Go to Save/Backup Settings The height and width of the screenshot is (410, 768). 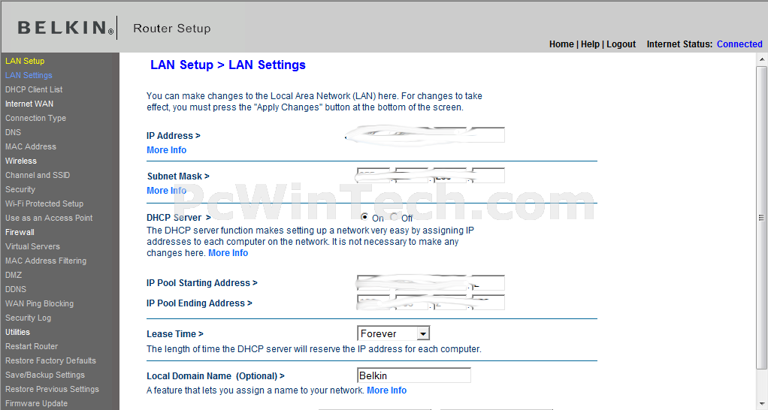[44, 375]
